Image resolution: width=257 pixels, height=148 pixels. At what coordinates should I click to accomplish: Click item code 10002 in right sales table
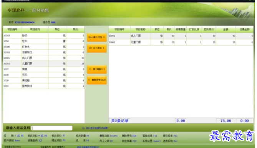point(112,42)
